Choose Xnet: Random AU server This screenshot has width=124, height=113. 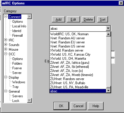(78, 38)
